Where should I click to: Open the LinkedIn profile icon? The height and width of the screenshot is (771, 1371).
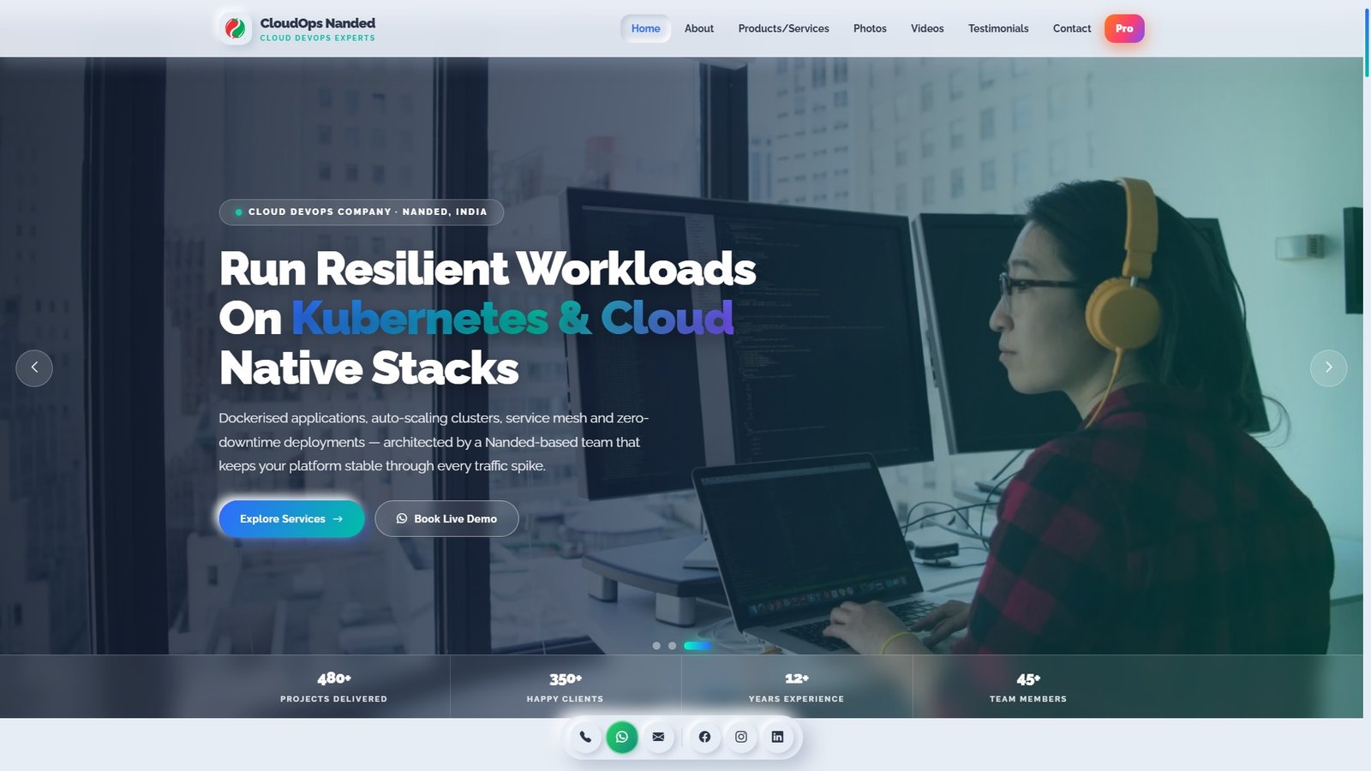[x=777, y=737]
